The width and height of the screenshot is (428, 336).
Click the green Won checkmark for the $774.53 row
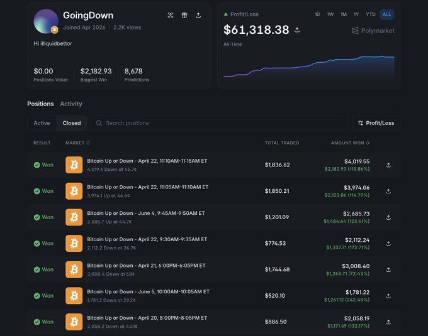37,244
